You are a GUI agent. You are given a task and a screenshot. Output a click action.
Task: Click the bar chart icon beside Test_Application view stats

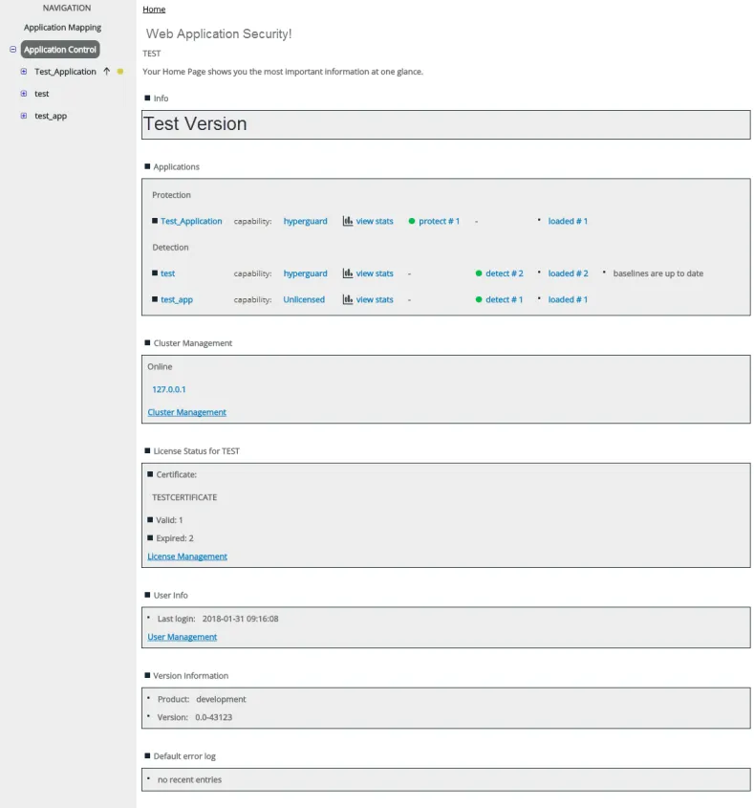pyautogui.click(x=348, y=221)
